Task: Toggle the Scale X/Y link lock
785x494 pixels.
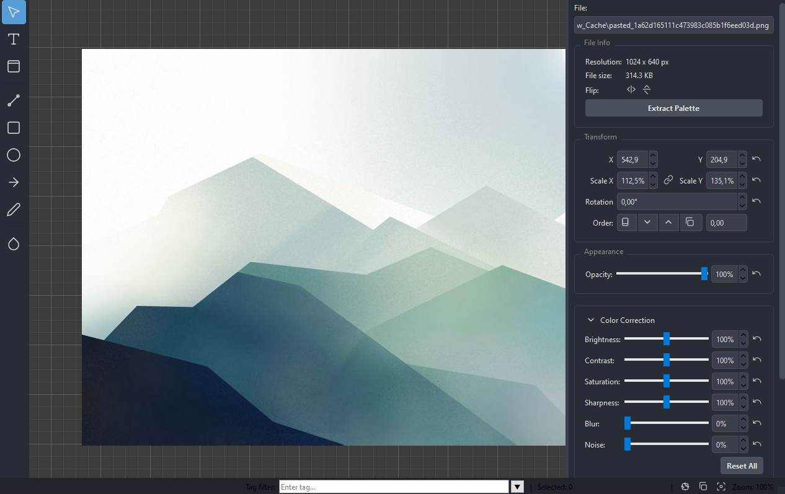Action: pyautogui.click(x=668, y=180)
